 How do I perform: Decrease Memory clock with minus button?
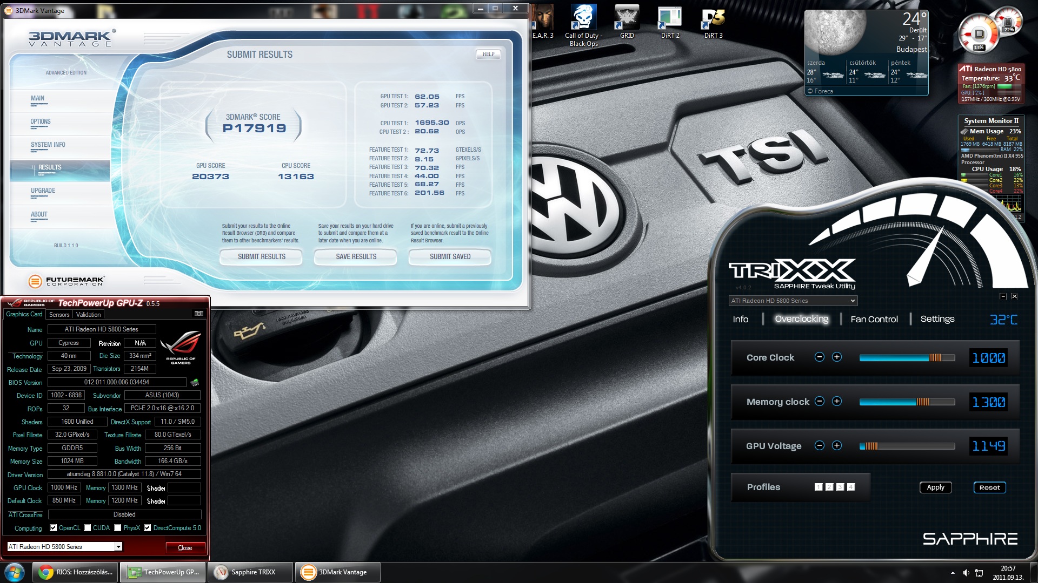(820, 401)
